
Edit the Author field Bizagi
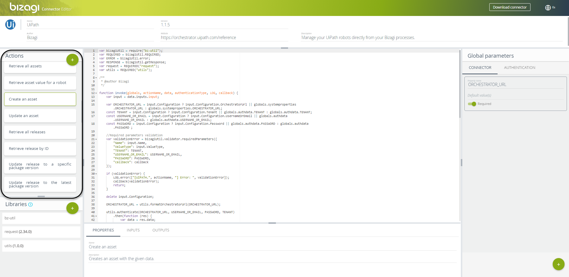point(90,38)
